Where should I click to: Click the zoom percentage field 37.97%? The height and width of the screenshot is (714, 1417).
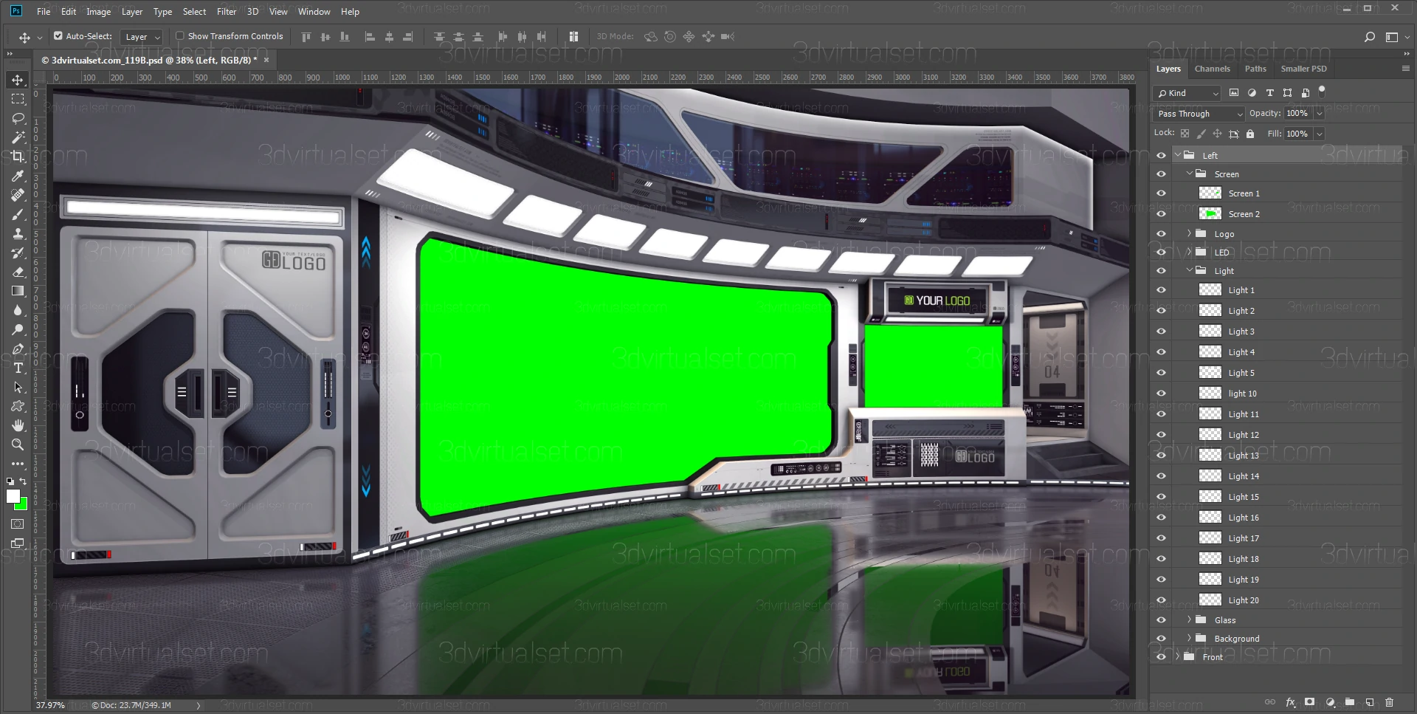click(50, 706)
